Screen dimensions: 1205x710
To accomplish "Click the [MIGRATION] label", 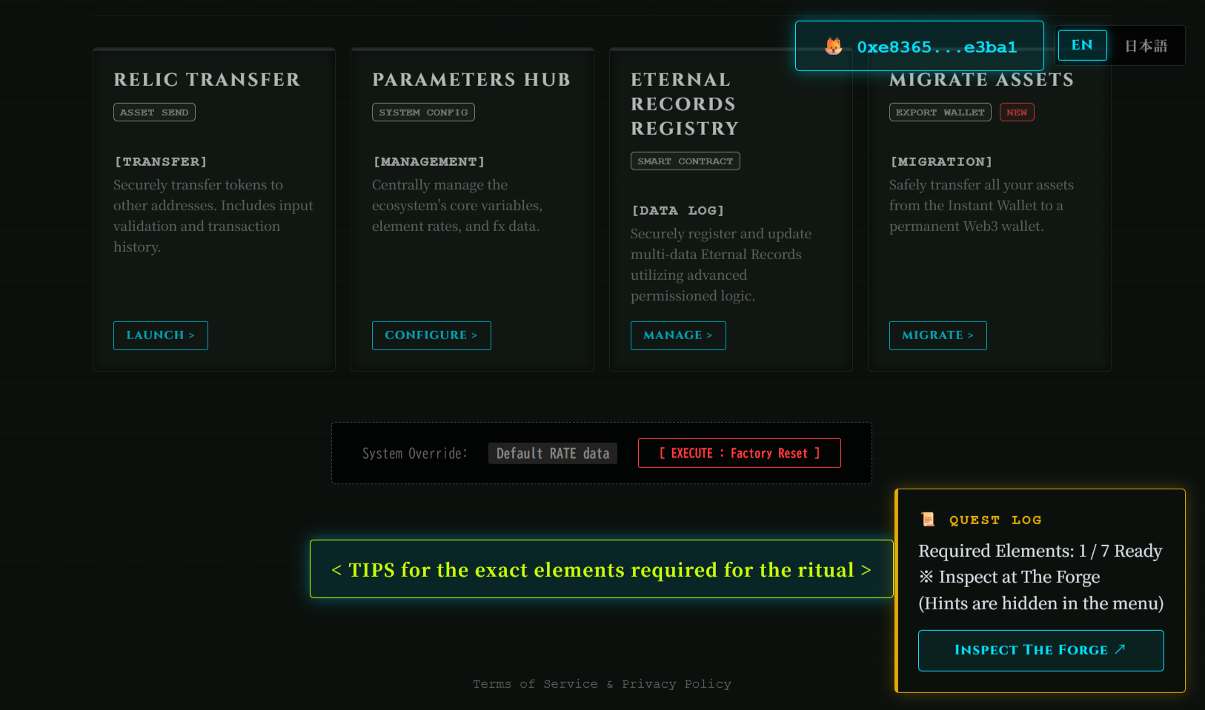I will coord(941,161).
